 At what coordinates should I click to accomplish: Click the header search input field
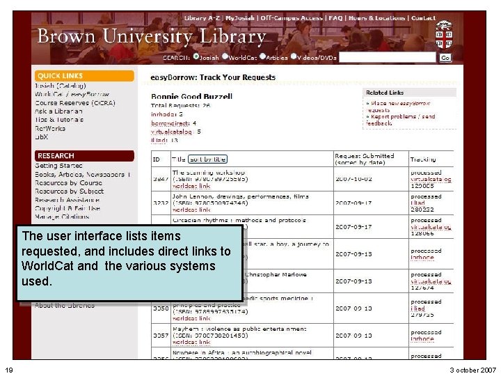click(x=388, y=57)
